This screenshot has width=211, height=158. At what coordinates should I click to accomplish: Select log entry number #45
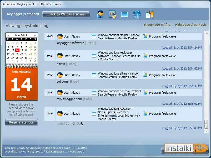(50, 36)
